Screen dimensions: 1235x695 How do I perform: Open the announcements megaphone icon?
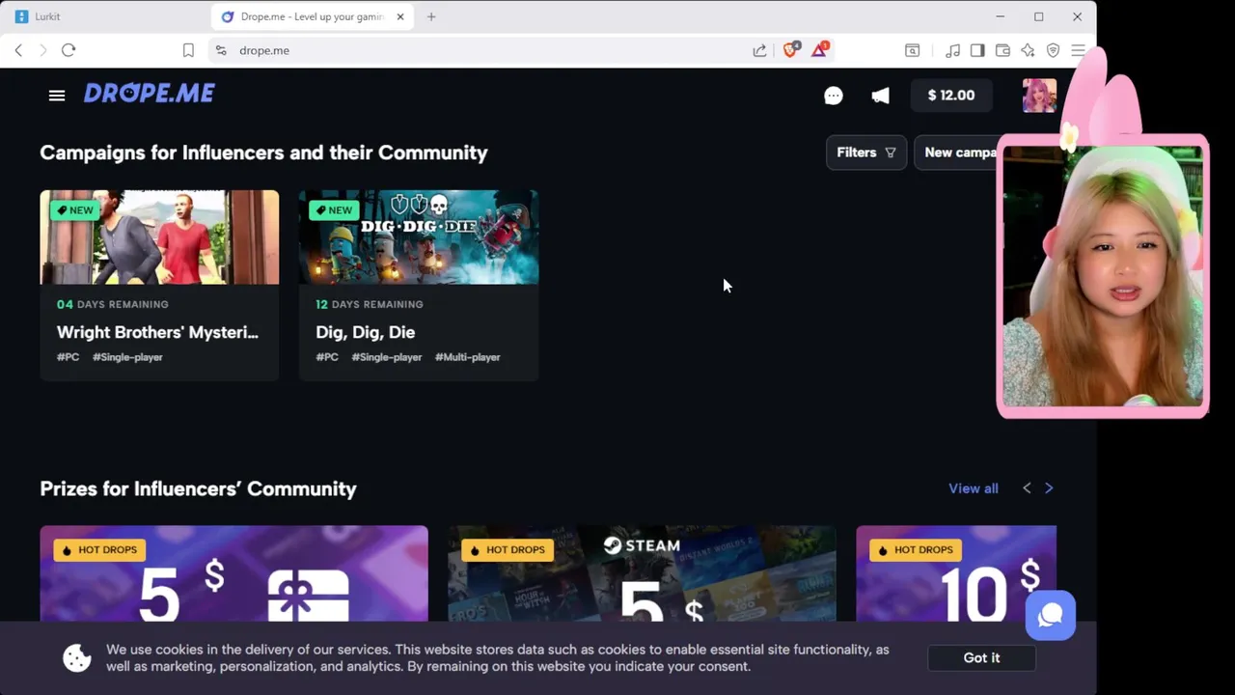pos(880,96)
